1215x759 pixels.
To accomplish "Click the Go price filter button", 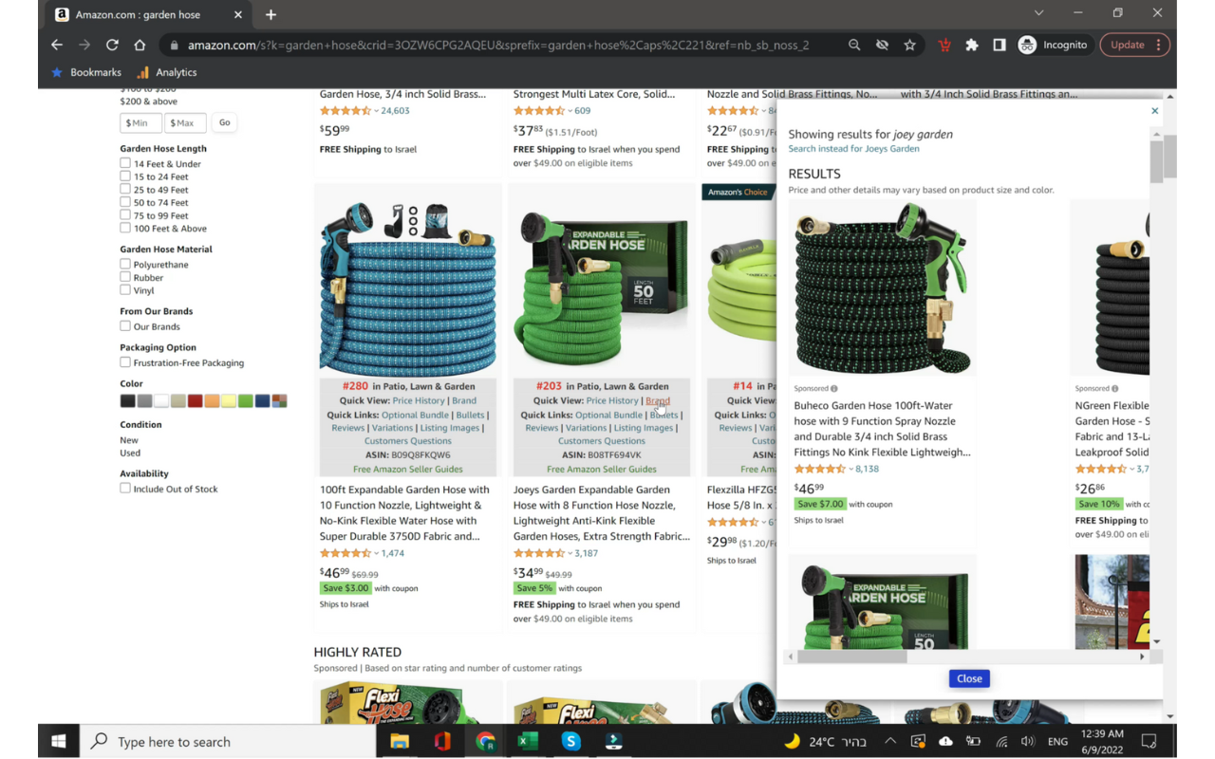I will point(224,122).
